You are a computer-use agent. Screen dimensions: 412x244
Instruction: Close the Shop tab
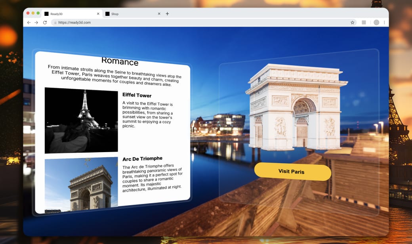tap(159, 13)
